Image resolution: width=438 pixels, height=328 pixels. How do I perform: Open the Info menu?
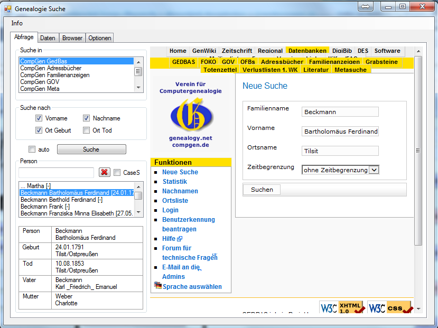tap(17, 23)
